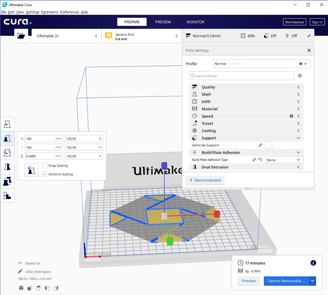Switch to left side view cube icon

[47, 288]
